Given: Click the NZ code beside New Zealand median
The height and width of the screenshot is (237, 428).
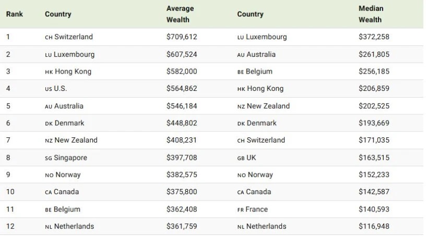Looking at the screenshot, I should point(241,107).
